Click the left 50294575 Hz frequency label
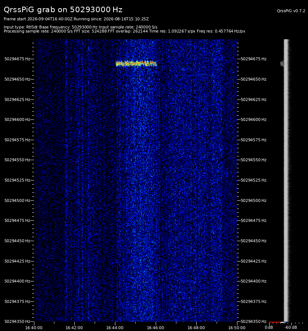The width and height of the screenshot is (308, 331). [x=17, y=140]
